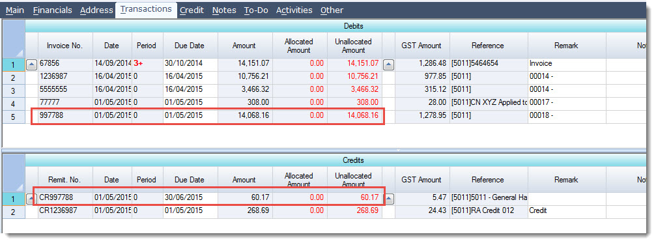Select Debits row header number 3
Screen dimensions: 656x243
pos(14,91)
